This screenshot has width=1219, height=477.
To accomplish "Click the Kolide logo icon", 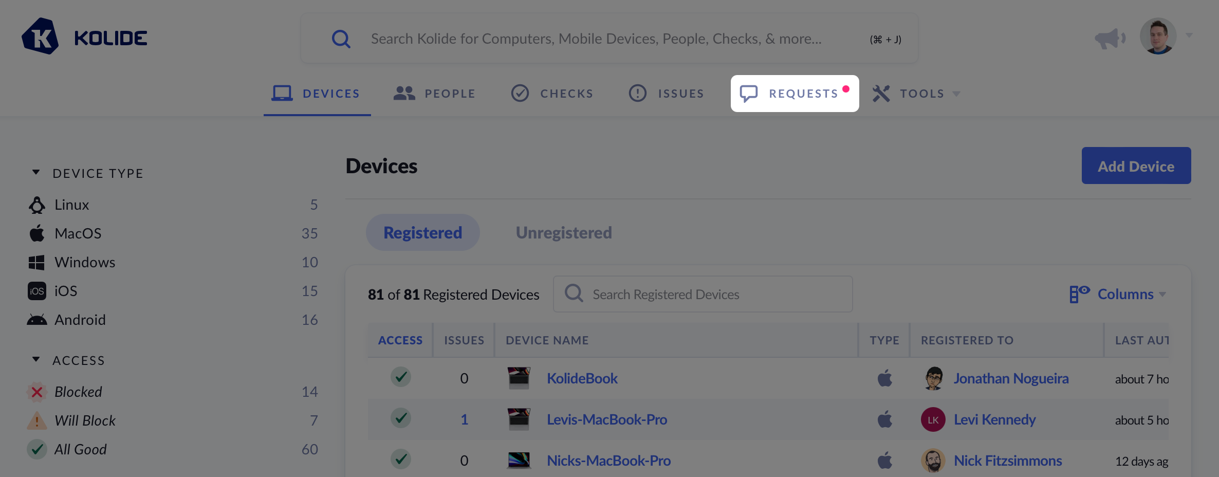I will pos(40,36).
